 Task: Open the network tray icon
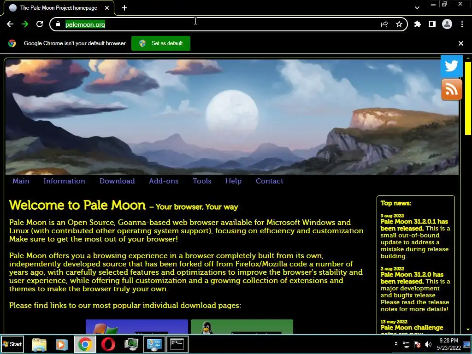pos(406,344)
